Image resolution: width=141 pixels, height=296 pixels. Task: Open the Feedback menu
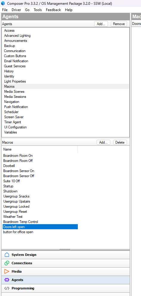(53, 10)
